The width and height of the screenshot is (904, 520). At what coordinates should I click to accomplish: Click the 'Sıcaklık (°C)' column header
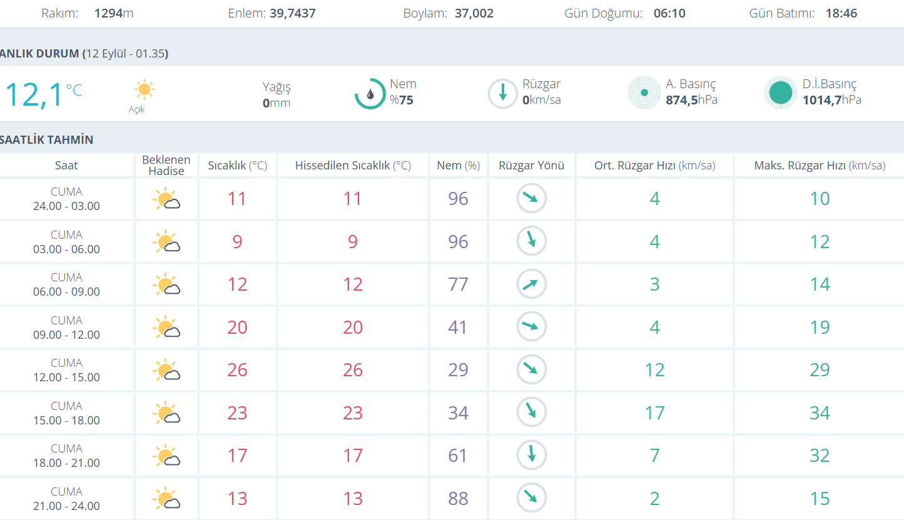click(x=238, y=166)
